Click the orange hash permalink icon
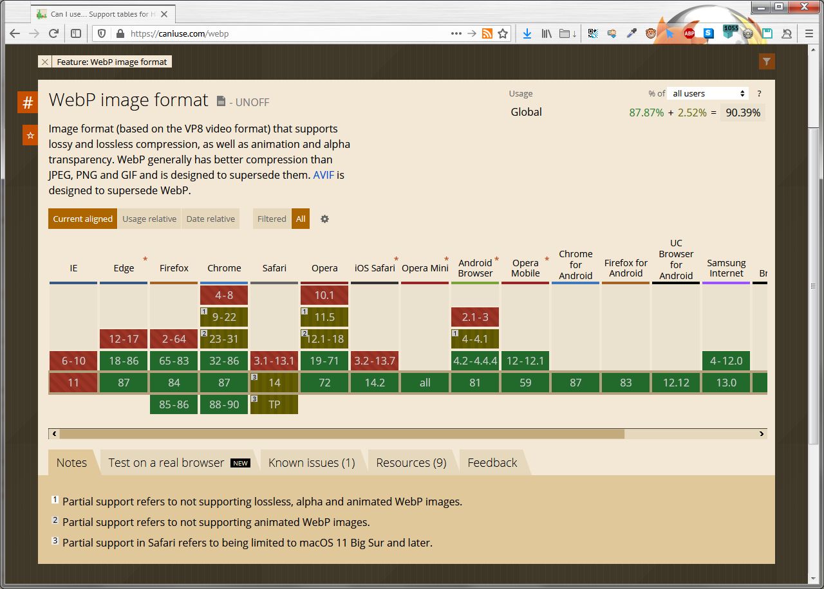This screenshot has height=589, width=824. click(x=28, y=103)
